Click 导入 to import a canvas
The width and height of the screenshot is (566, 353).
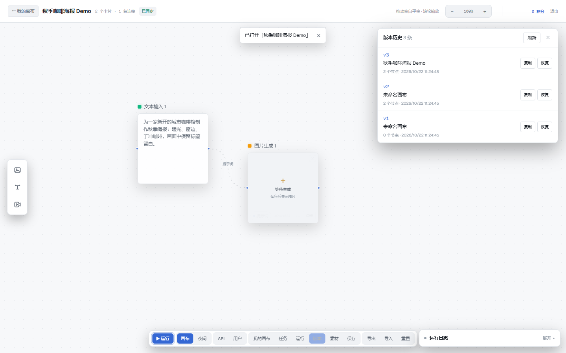tap(388, 338)
